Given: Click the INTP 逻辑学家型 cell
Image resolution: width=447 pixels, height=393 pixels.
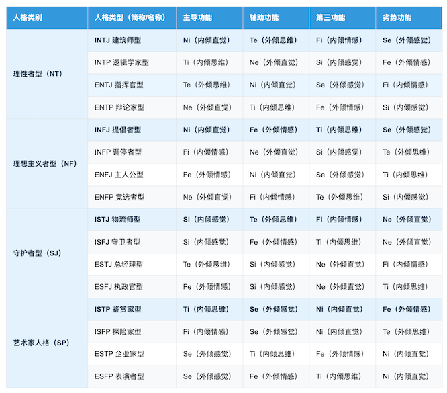Looking at the screenshot, I should pyautogui.click(x=121, y=62).
